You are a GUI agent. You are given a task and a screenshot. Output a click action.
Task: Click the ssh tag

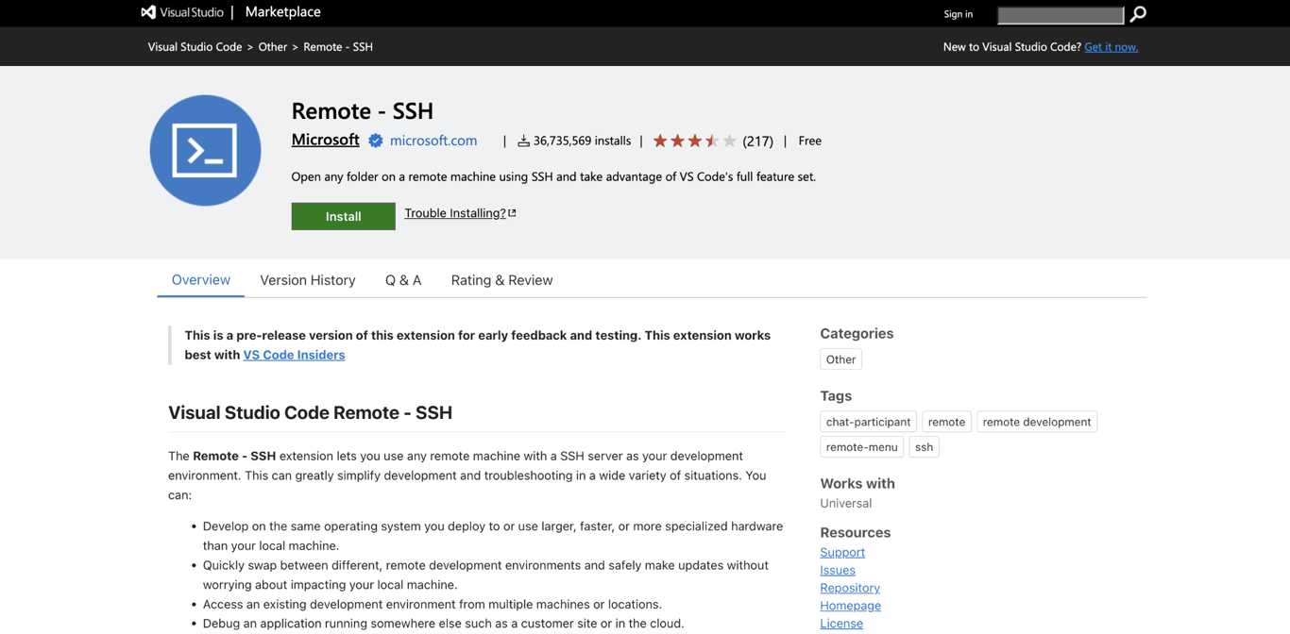click(x=924, y=447)
